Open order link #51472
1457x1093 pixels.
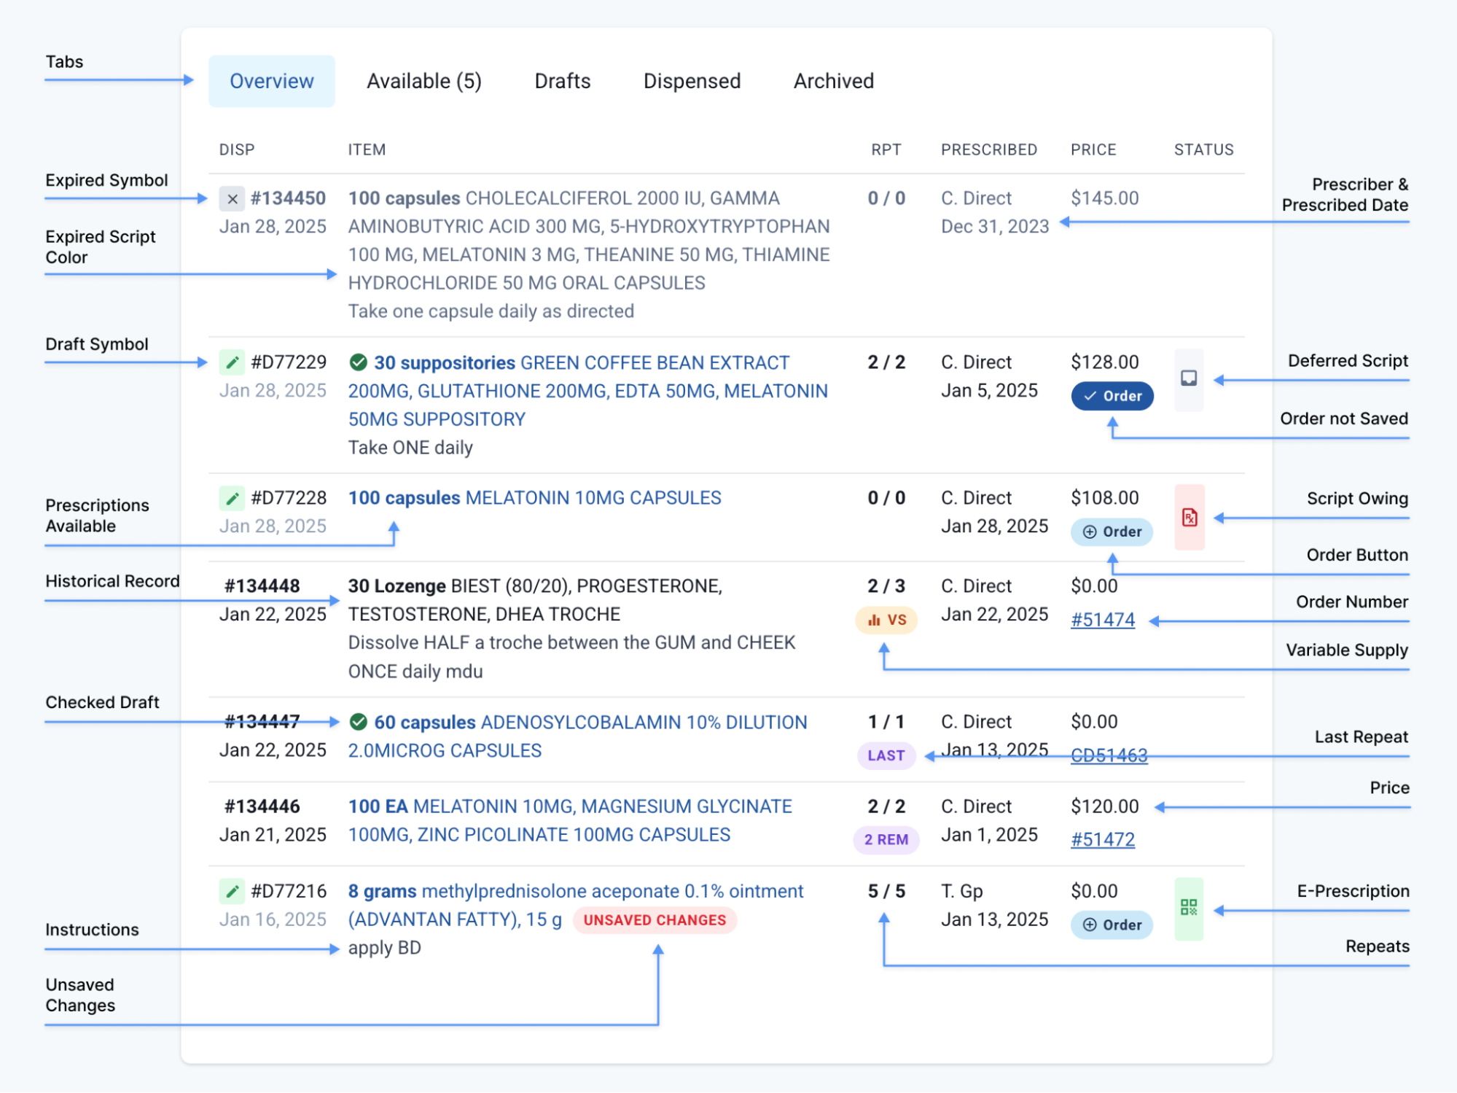pos(1102,839)
